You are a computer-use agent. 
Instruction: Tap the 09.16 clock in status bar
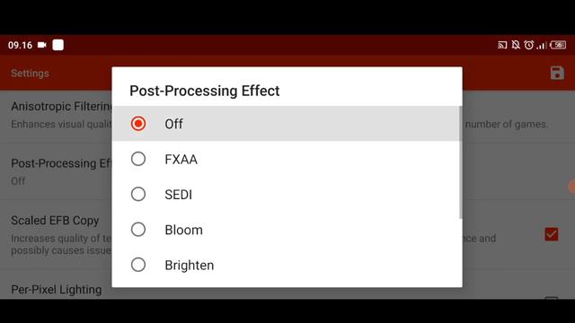click(x=20, y=45)
